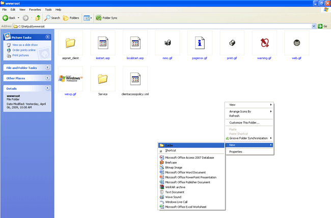
Task: Select the web.gif globe thumbnail
Action: point(296,43)
